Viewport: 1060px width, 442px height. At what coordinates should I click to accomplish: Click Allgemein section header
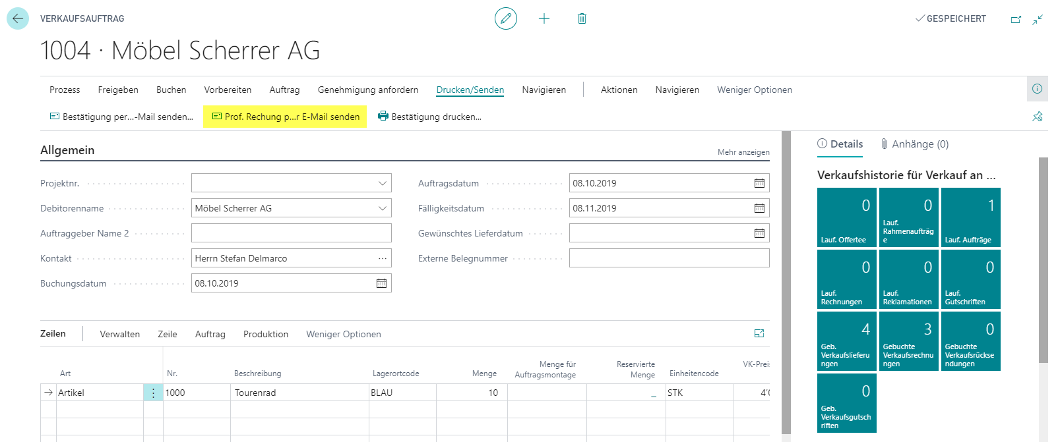click(x=67, y=150)
